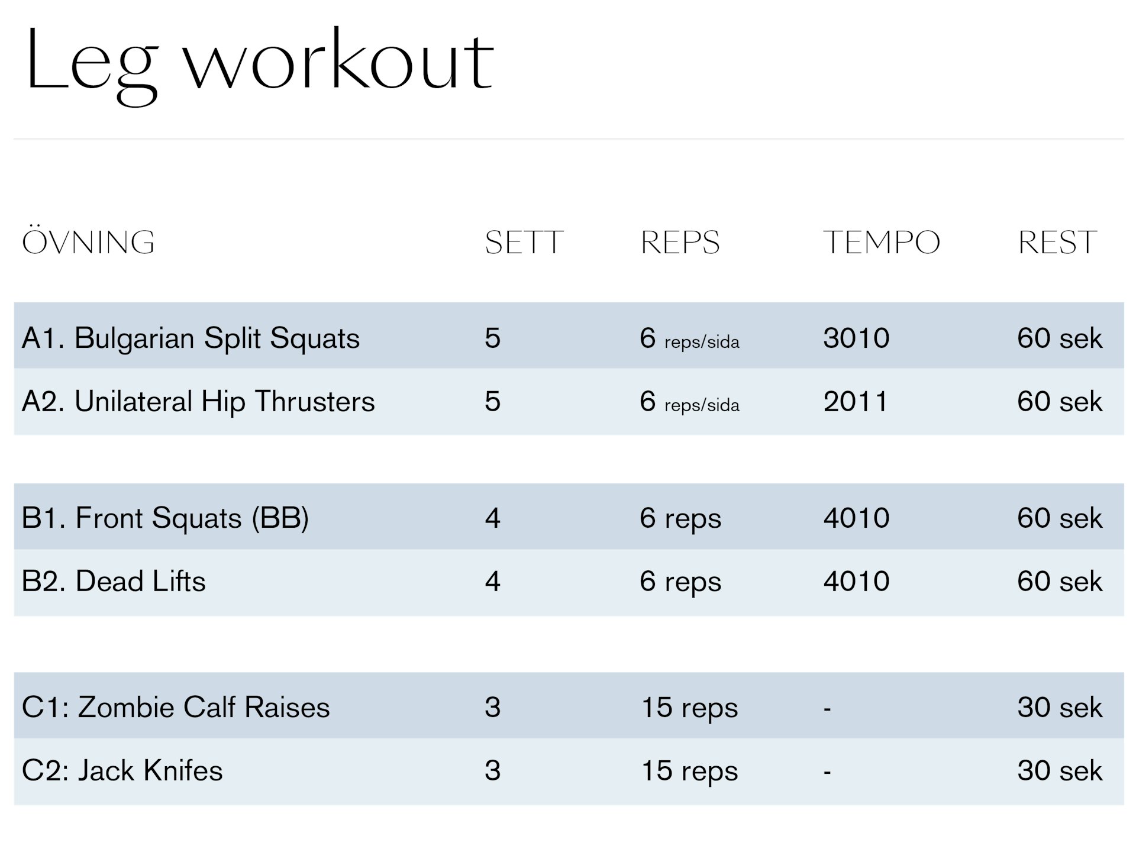Click the TEMPO column header
The width and height of the screenshot is (1136, 852).
pos(881,243)
